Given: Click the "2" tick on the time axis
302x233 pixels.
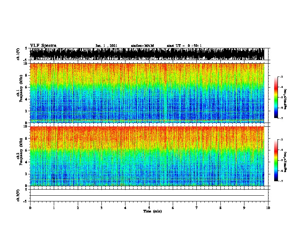Looking at the screenshot, I should [78, 208].
